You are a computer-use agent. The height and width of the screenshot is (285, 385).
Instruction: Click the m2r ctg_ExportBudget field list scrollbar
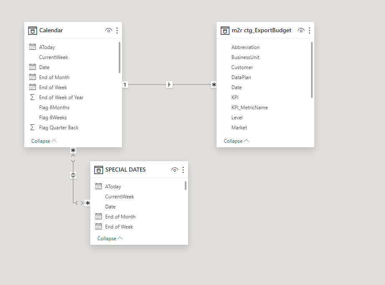pos(312,69)
